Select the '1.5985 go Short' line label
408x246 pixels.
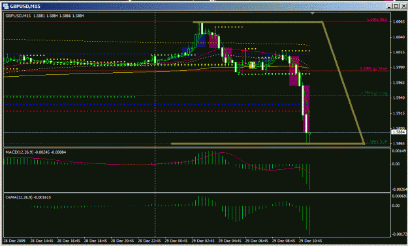pyautogui.click(x=373, y=69)
